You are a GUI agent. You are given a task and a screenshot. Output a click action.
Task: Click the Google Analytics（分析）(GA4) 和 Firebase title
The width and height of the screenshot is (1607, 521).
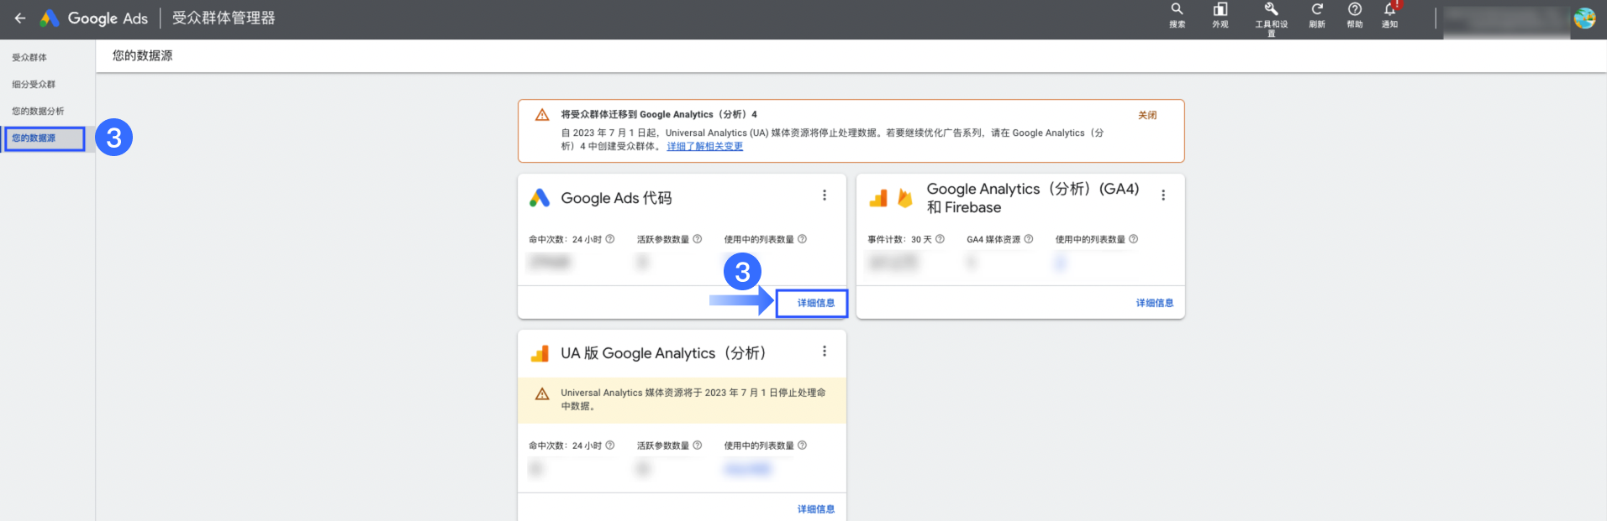(x=1033, y=198)
